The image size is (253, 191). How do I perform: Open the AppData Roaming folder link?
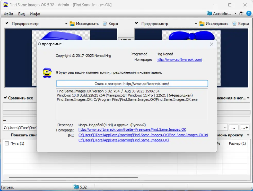[124, 140]
